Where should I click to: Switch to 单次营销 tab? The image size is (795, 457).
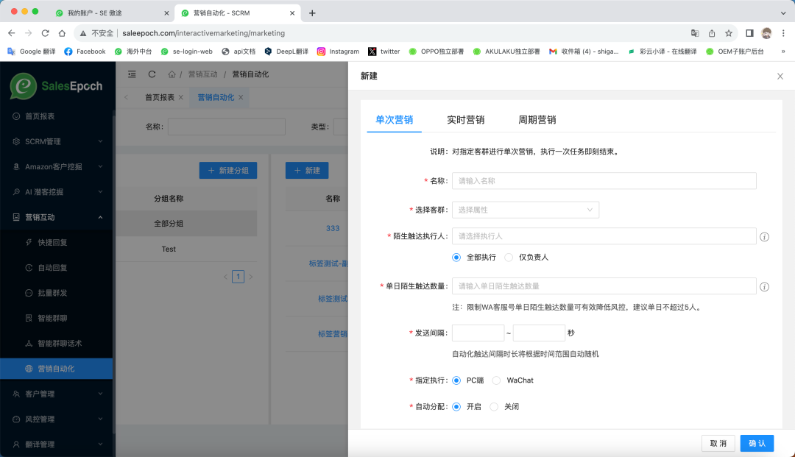[394, 120]
